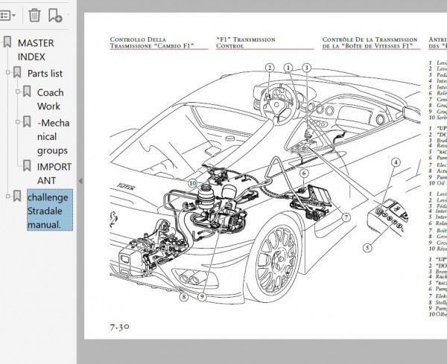Click the Contrôle De La Transmission heading
This screenshot has height=364, width=447.
point(370,42)
